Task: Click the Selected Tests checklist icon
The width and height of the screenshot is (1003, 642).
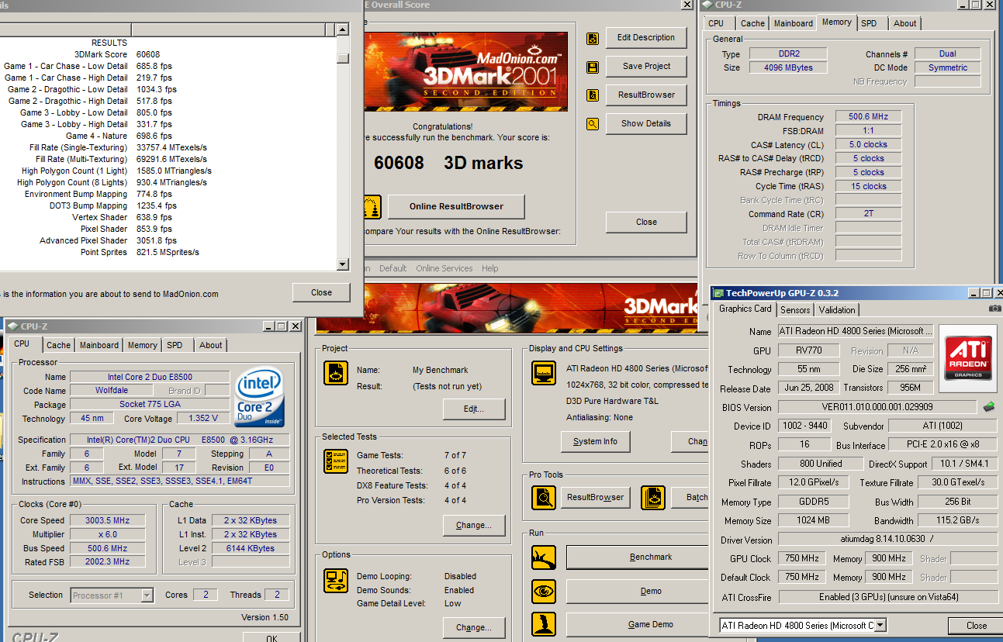Action: point(336,461)
